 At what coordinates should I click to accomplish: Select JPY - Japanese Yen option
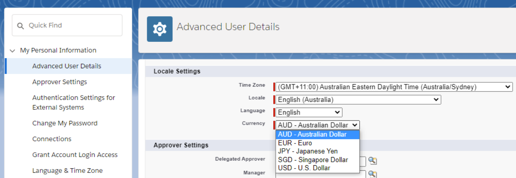[x=317, y=151]
